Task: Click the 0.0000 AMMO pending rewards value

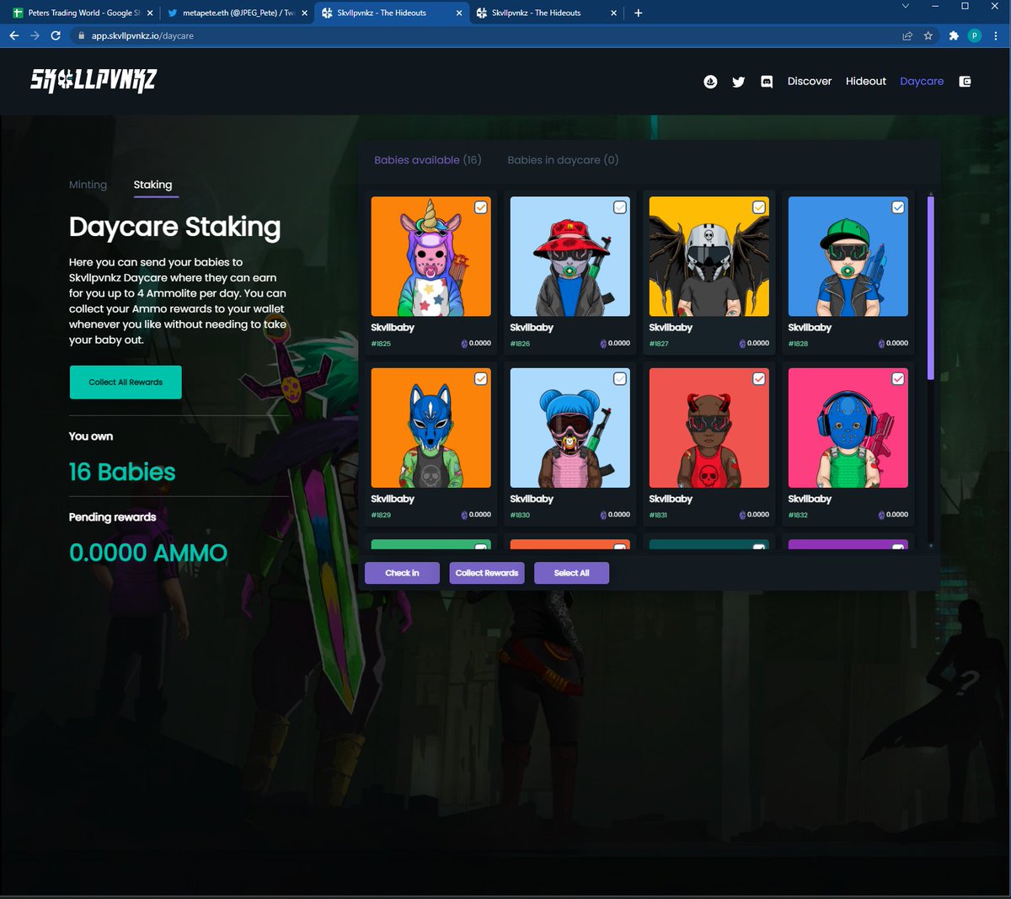Action: coord(148,553)
